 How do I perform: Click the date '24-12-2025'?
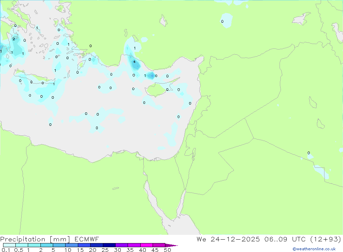235,239
